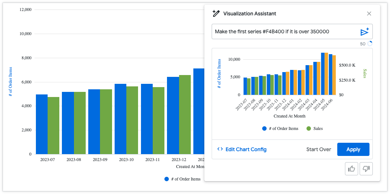The width and height of the screenshot is (390, 194).
Task: Click the # of Order Items axis title in main chart
Action: (11, 82)
